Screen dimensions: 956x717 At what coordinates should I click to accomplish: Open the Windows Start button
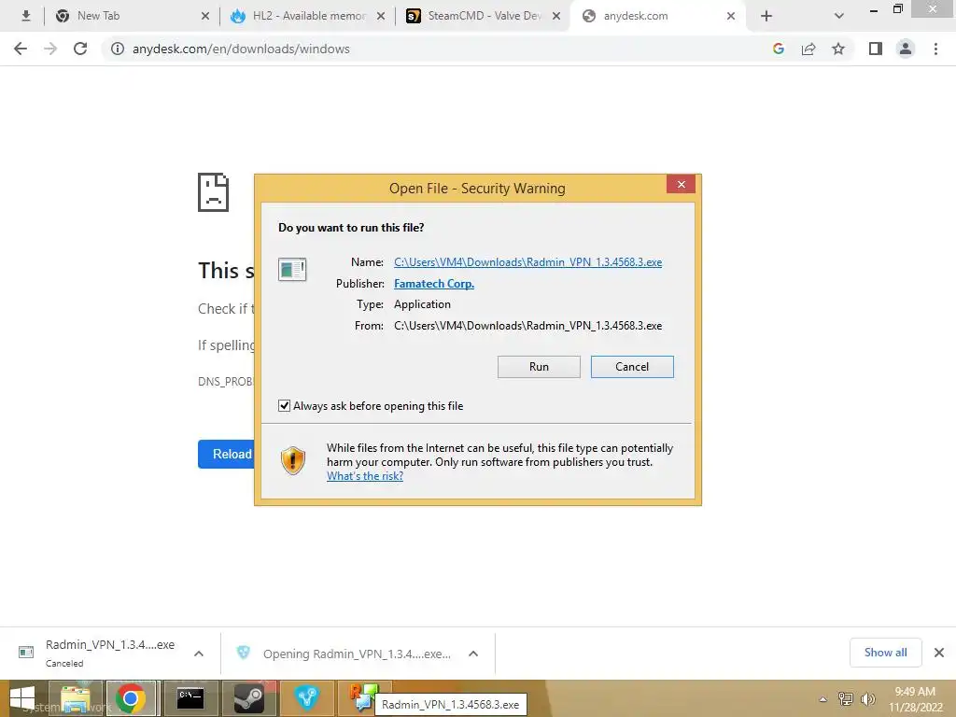click(22, 698)
